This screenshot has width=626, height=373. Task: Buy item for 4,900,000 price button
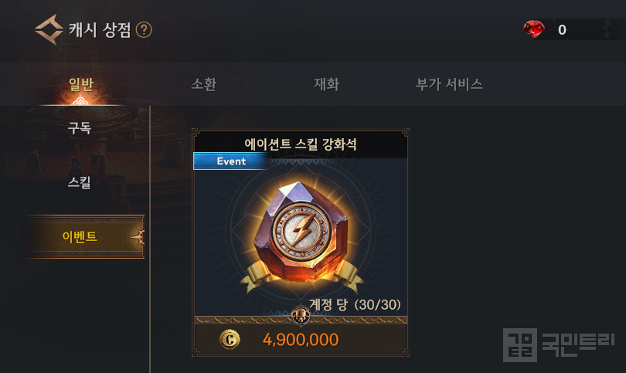301,340
